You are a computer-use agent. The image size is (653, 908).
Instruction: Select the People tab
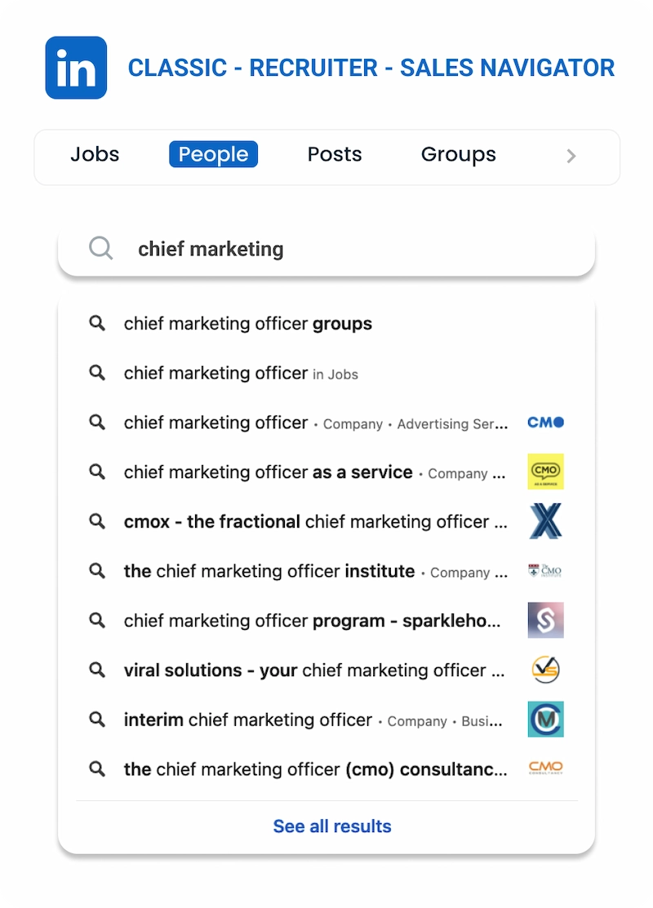click(213, 154)
